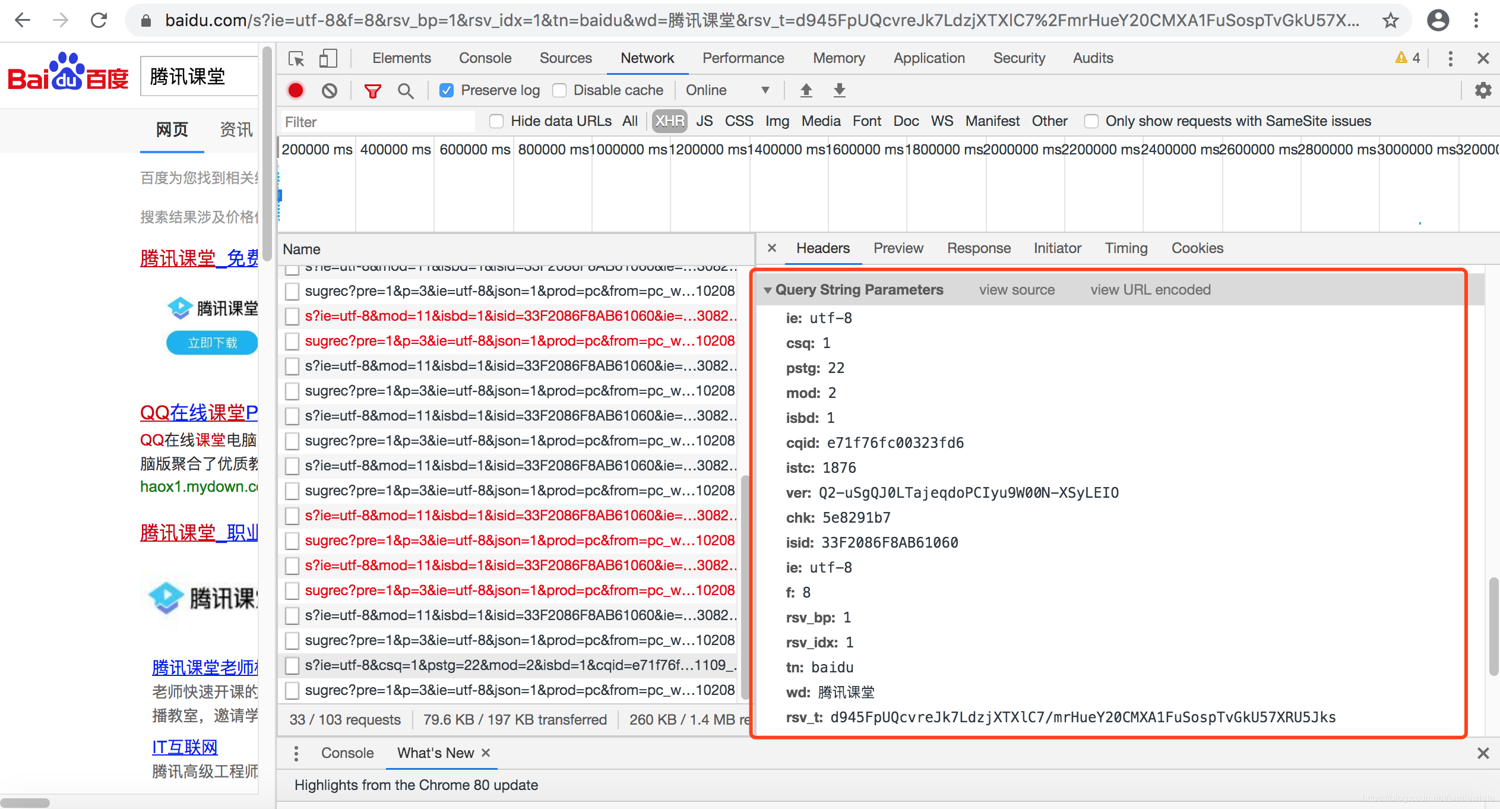Bookmark this page with the star icon
1500x809 pixels.
pos(1390,21)
